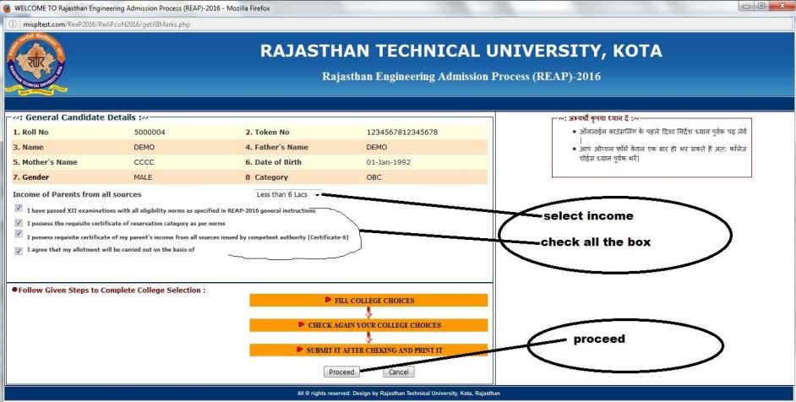The image size is (796, 402).
Task: Toggle the agree to allotment basis checkbox
Action: pyautogui.click(x=19, y=250)
